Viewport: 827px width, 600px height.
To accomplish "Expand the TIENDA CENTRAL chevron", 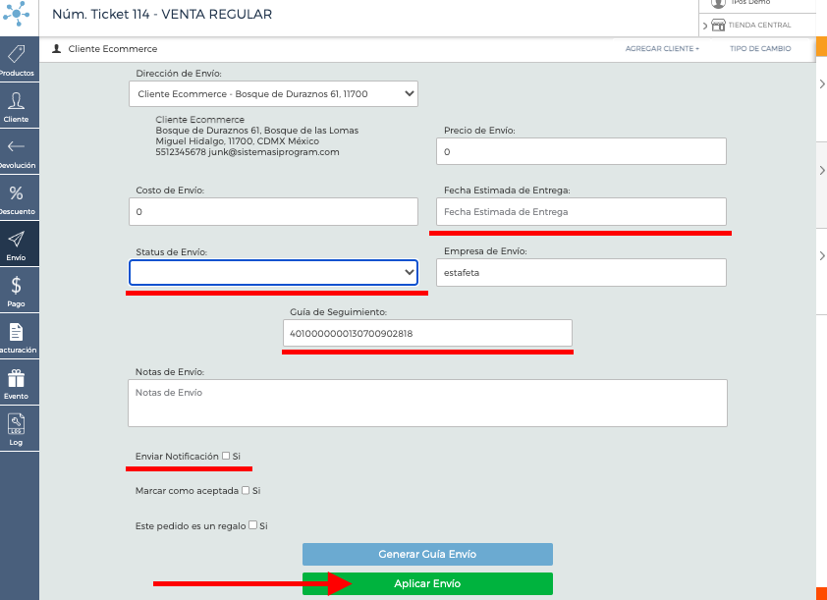I will point(705,26).
